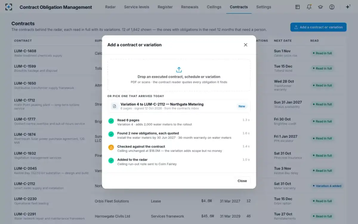Screen dimensions: 358x224
Task: Open notifications bell icon
Action: (x=309, y=7)
